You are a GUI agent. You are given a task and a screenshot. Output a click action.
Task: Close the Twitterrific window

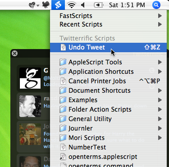coord(14,53)
